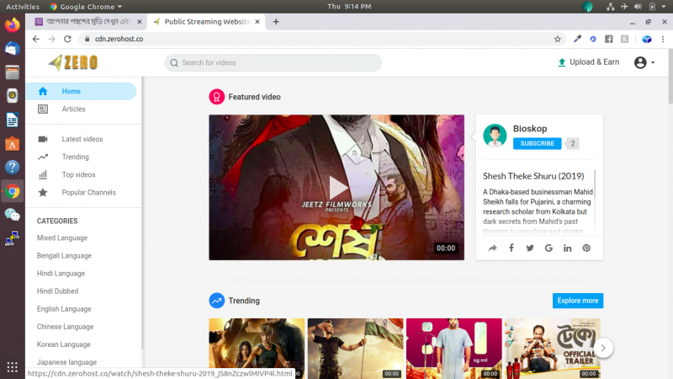Click the share arrow icon

492,248
